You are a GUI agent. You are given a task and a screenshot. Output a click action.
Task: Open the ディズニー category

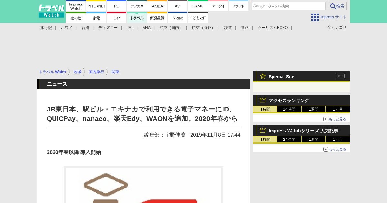point(108,28)
